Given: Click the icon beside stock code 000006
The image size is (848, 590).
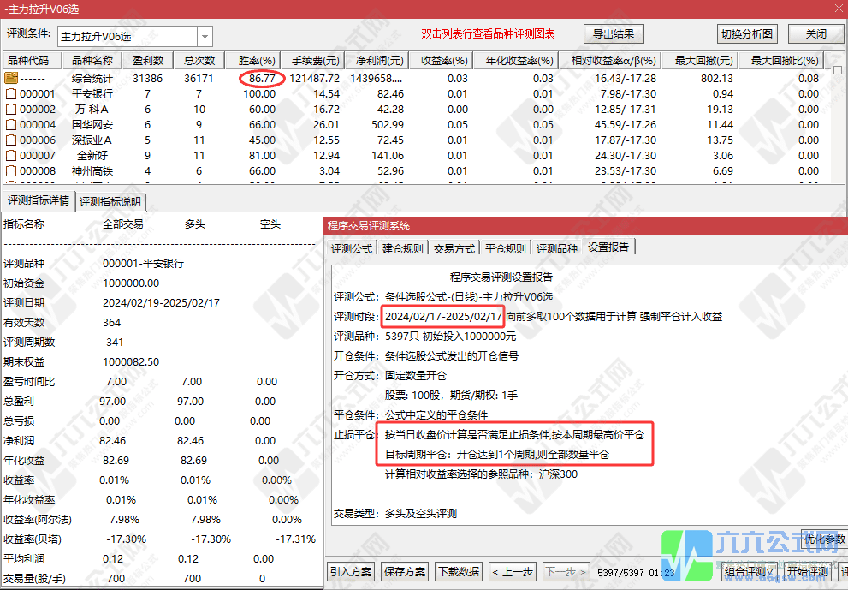Looking at the screenshot, I should click(11, 140).
